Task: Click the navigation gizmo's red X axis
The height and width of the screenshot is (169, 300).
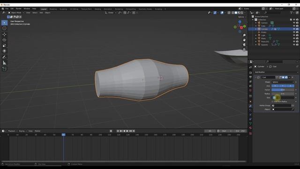Action: click(x=241, y=28)
